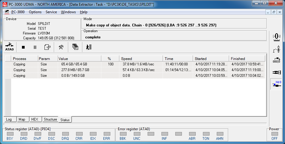285x144 pixels.
Task: Open the Options menu
Action: tap(35, 12)
